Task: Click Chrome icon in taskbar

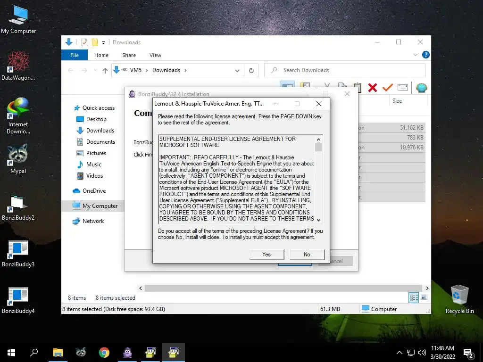Action: [x=104, y=353]
